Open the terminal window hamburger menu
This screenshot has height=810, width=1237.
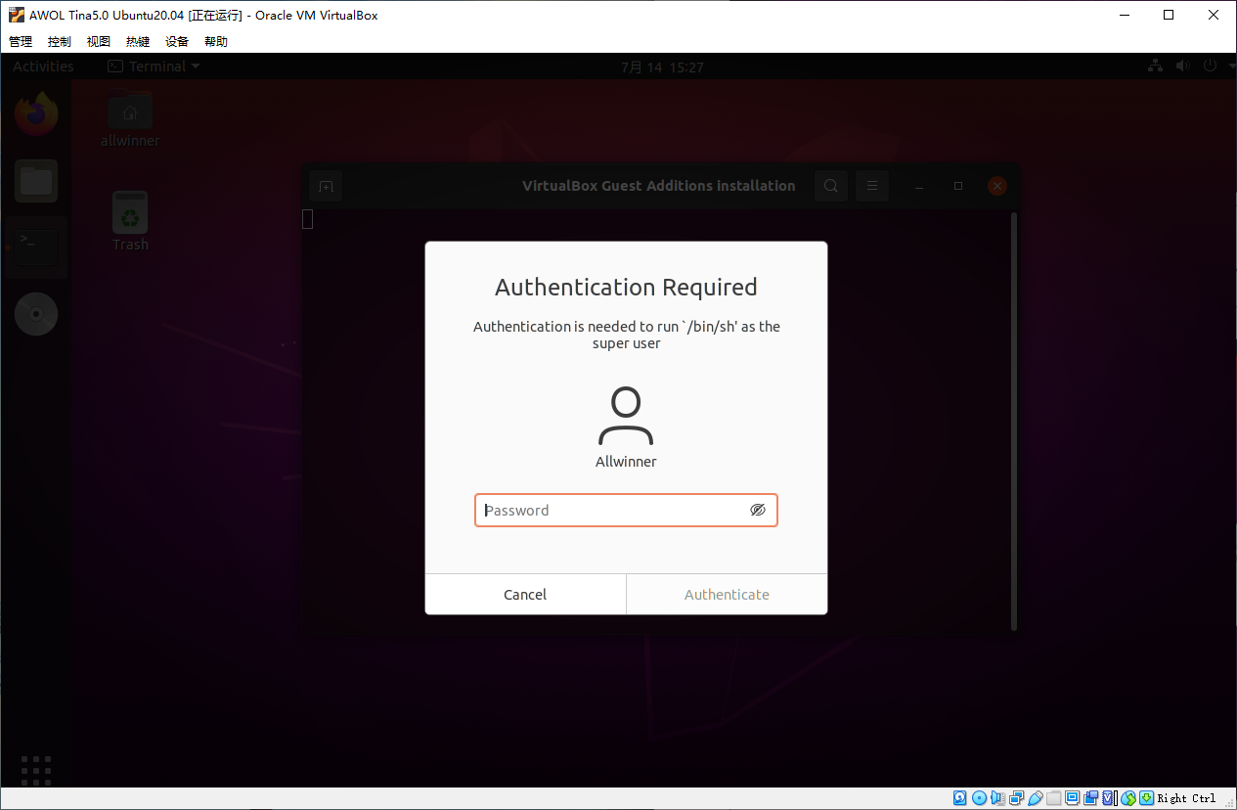click(x=871, y=186)
